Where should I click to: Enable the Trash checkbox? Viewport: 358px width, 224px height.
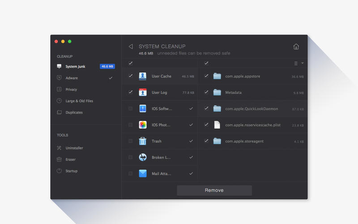[130, 141]
